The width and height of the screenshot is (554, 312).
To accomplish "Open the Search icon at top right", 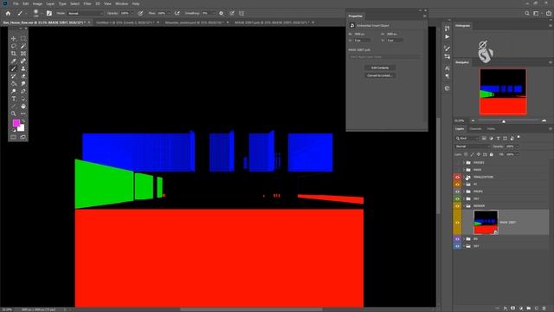I will click(527, 13).
